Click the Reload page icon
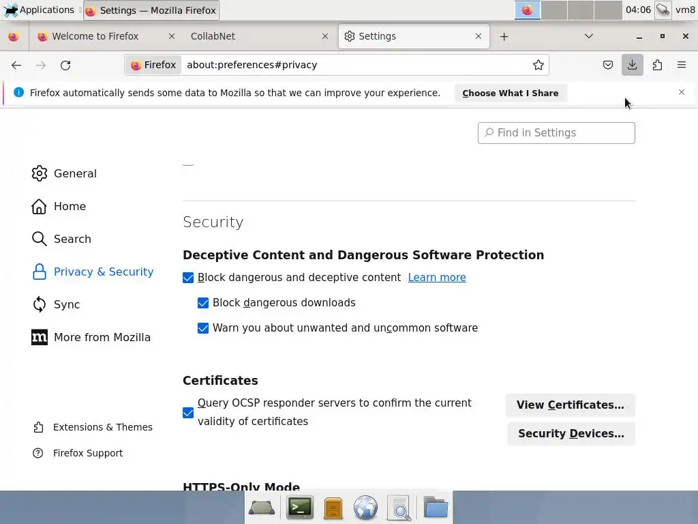This screenshot has width=698, height=524. tap(65, 65)
